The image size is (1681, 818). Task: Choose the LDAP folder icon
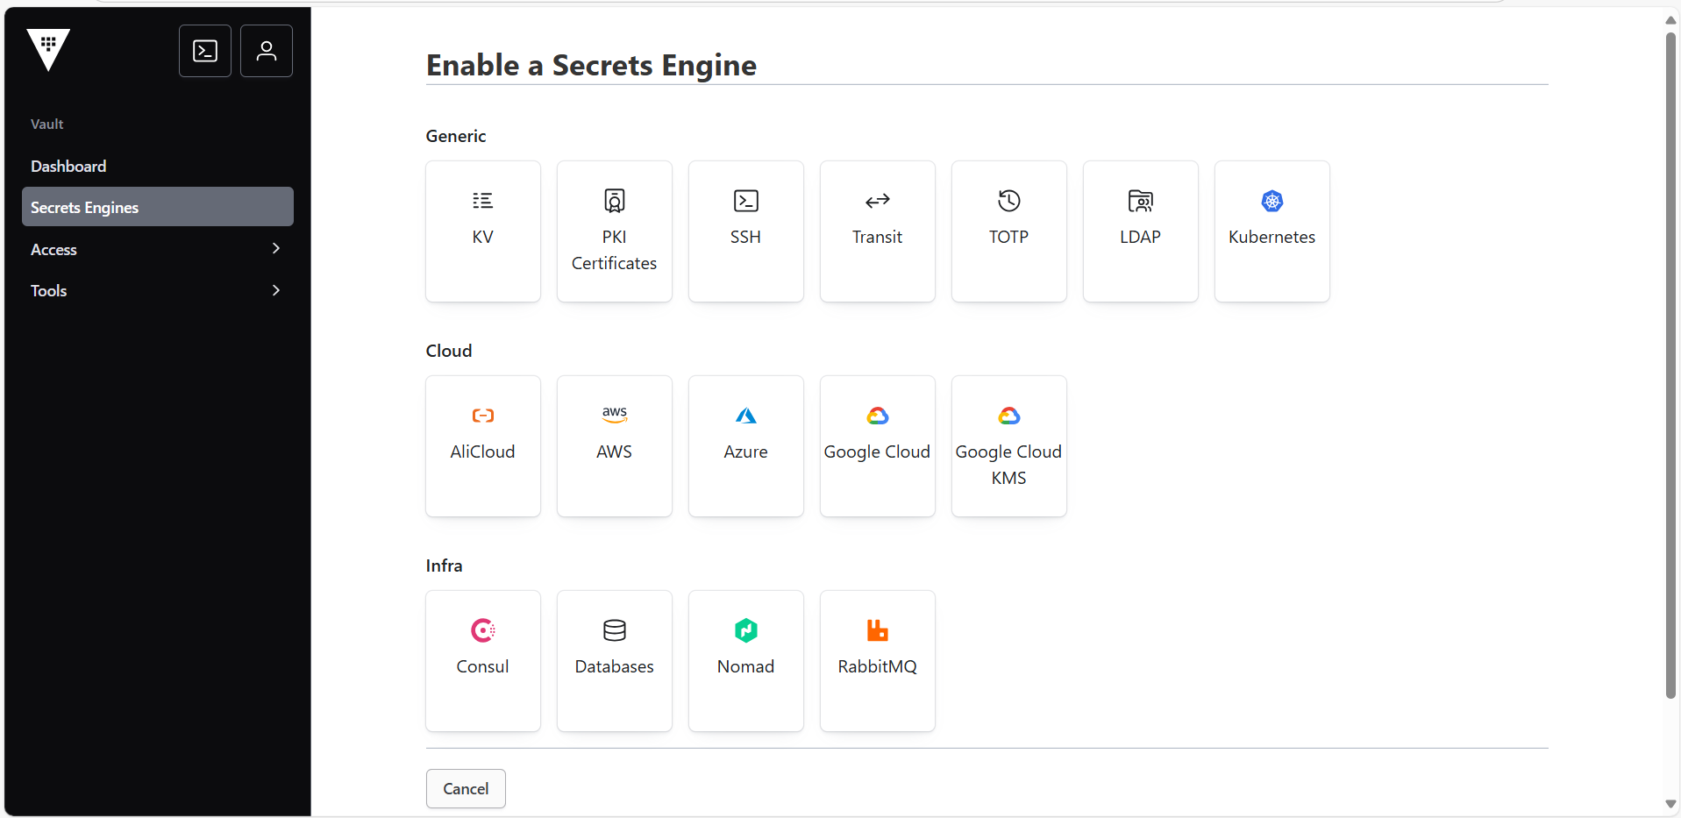[1141, 201]
